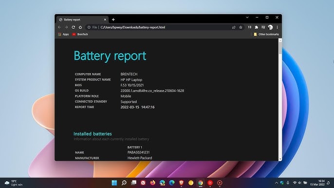This screenshot has height=188, width=334.
Task: Click battery name PABAS0241231
Action: click(x=138, y=152)
